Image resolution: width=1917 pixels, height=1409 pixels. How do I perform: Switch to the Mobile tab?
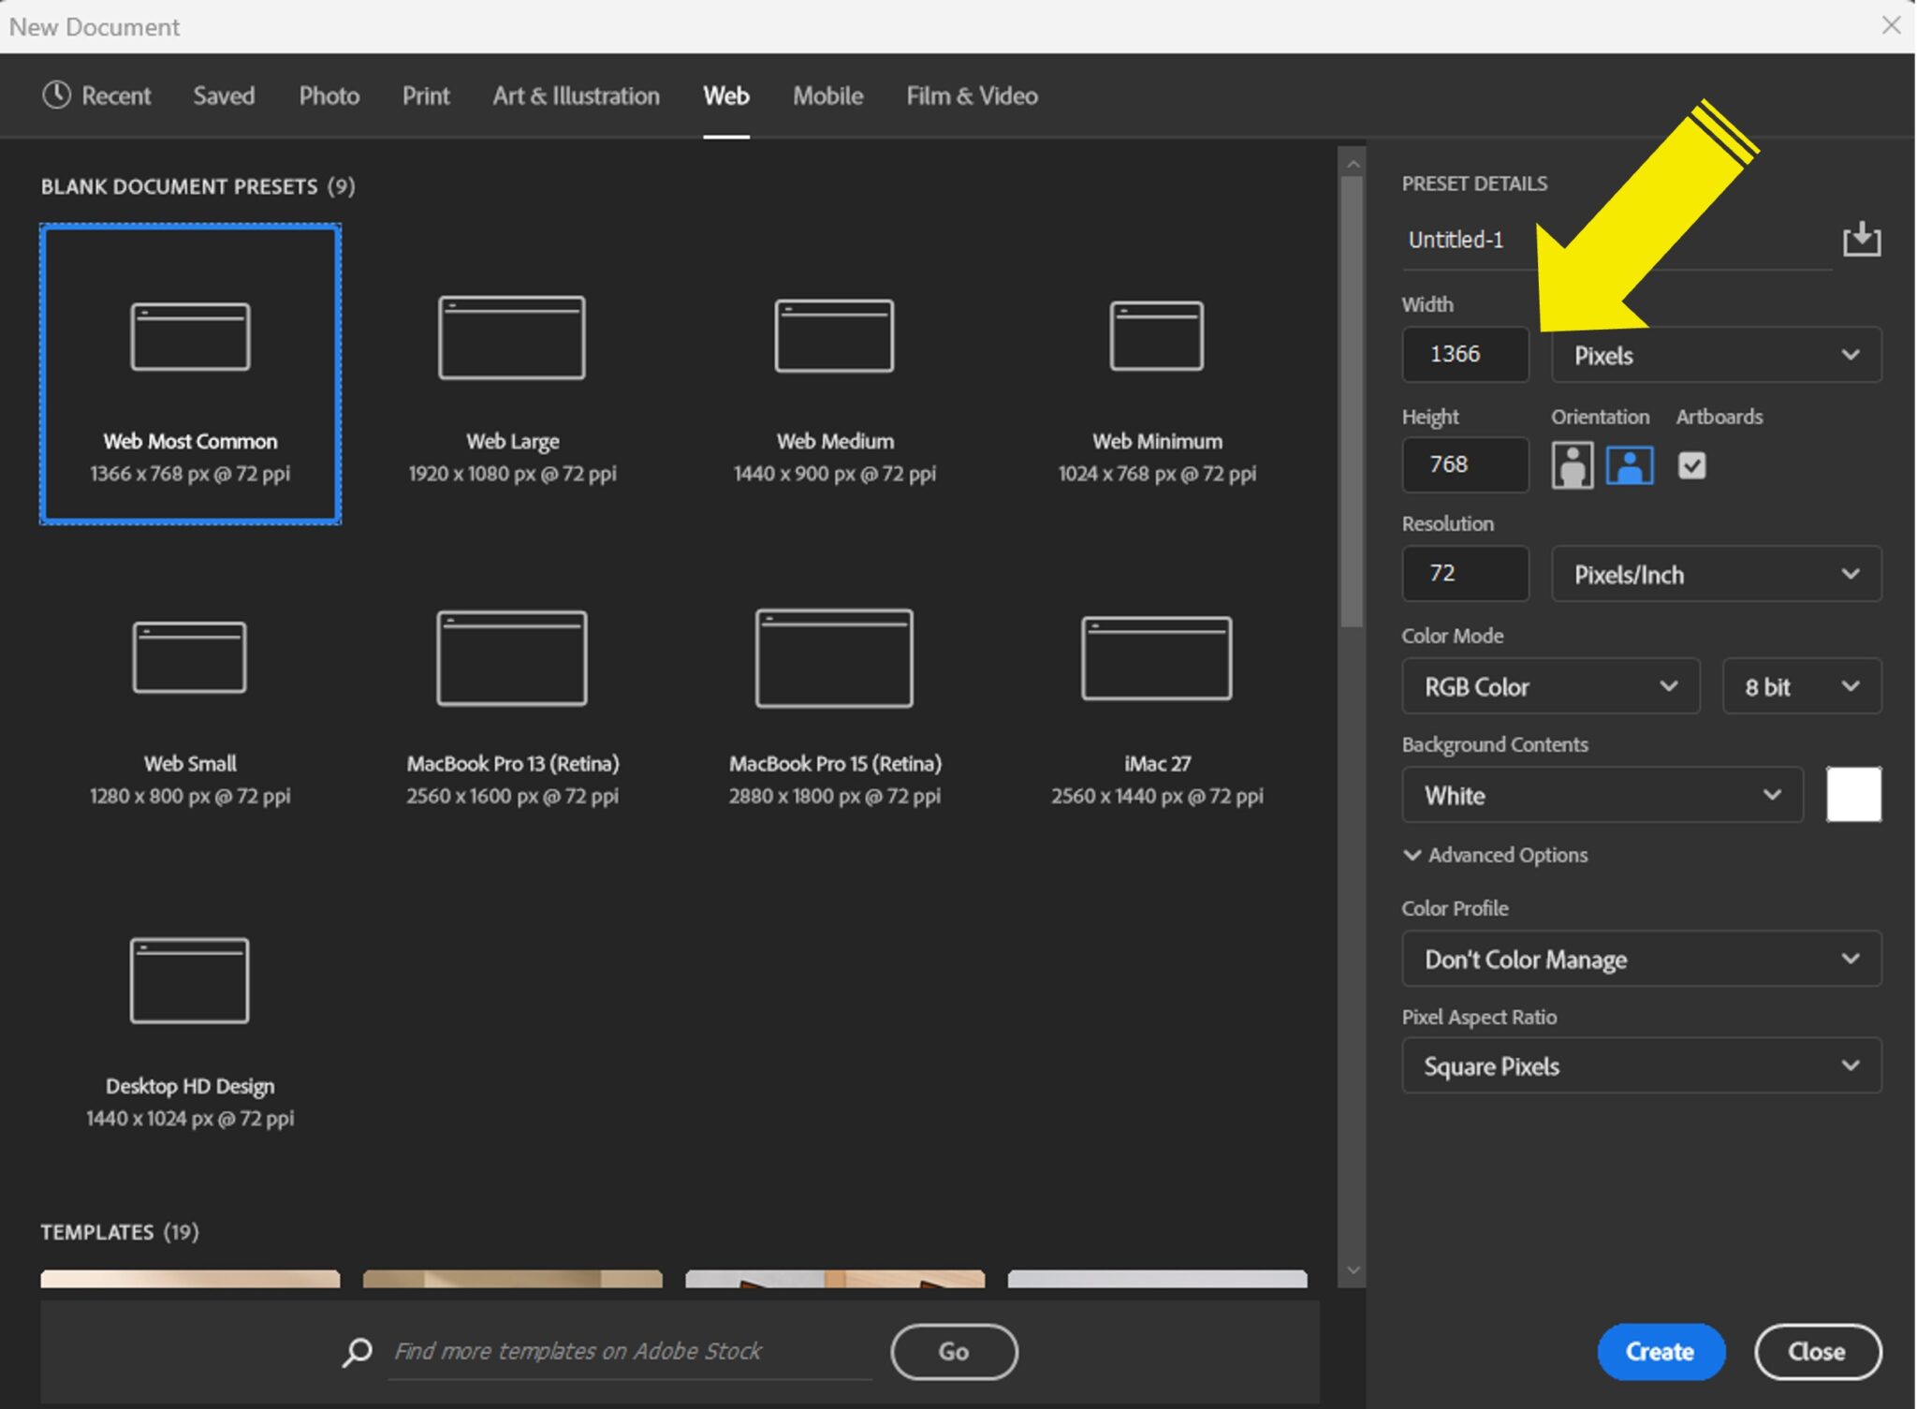pos(827,95)
